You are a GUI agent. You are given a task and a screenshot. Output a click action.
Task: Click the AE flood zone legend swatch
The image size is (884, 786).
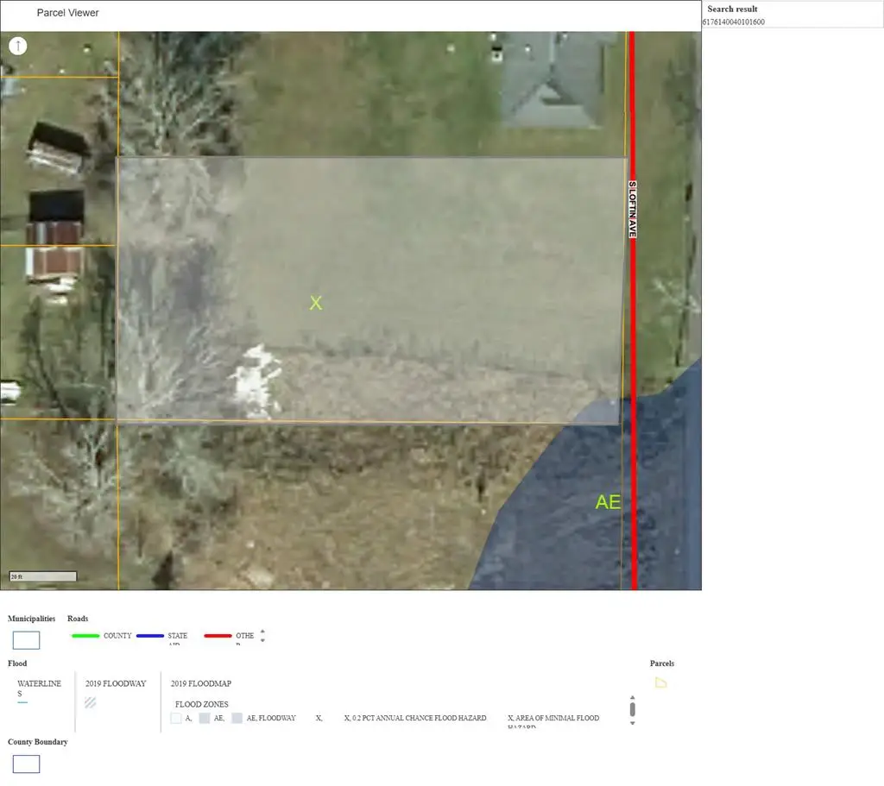[205, 718]
